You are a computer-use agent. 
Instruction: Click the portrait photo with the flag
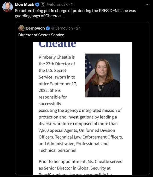coord(103,75)
